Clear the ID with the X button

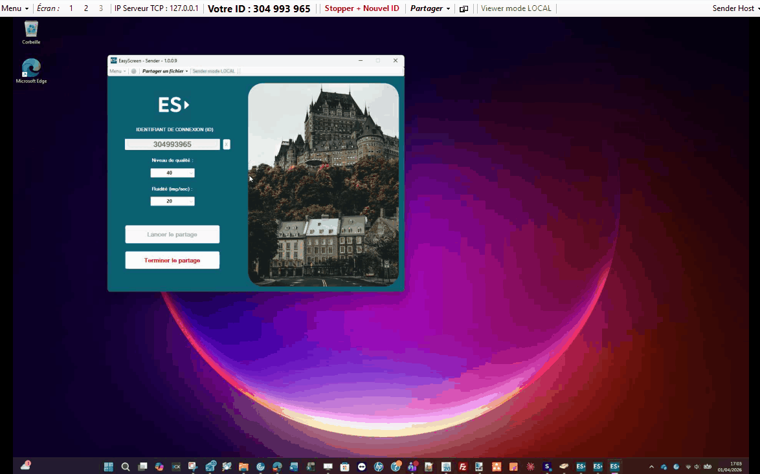tap(227, 144)
